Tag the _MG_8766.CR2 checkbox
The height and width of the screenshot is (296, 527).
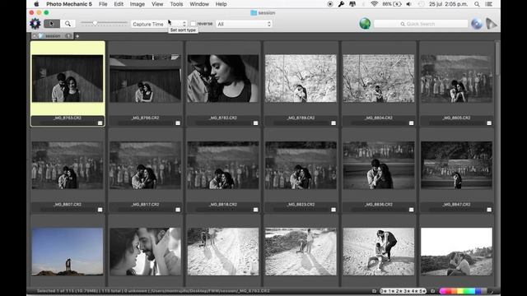[178, 123]
